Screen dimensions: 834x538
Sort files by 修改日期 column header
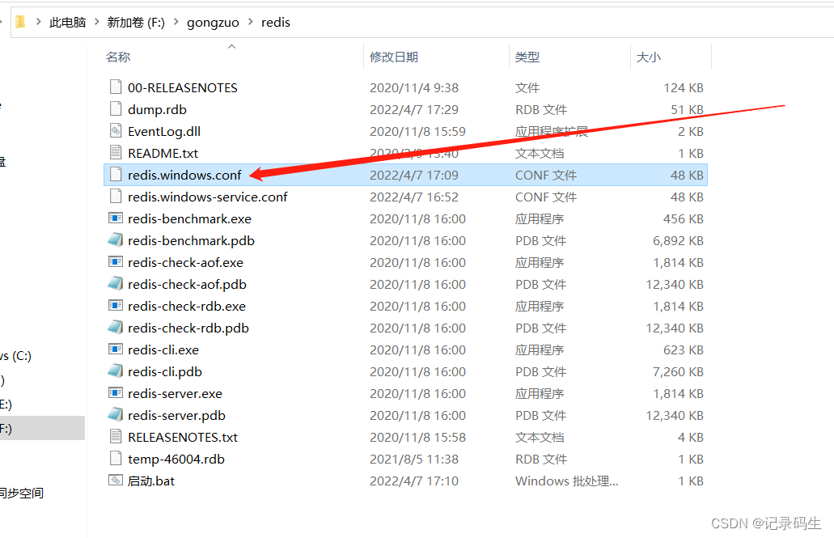coord(394,57)
